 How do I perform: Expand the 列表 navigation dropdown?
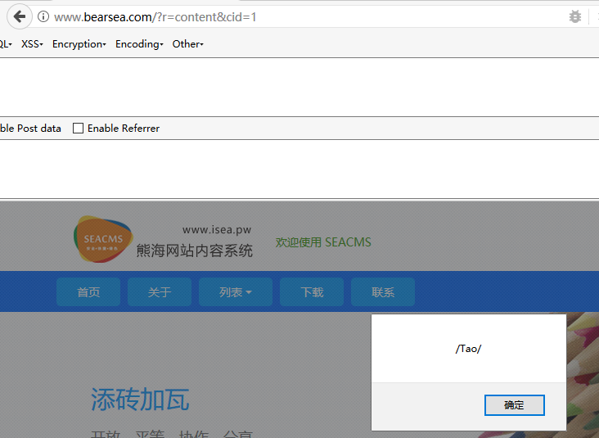pos(236,292)
